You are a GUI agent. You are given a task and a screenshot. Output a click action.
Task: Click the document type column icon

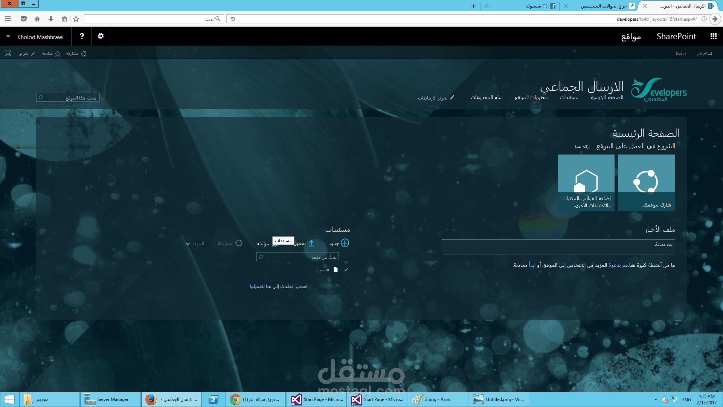(336, 270)
